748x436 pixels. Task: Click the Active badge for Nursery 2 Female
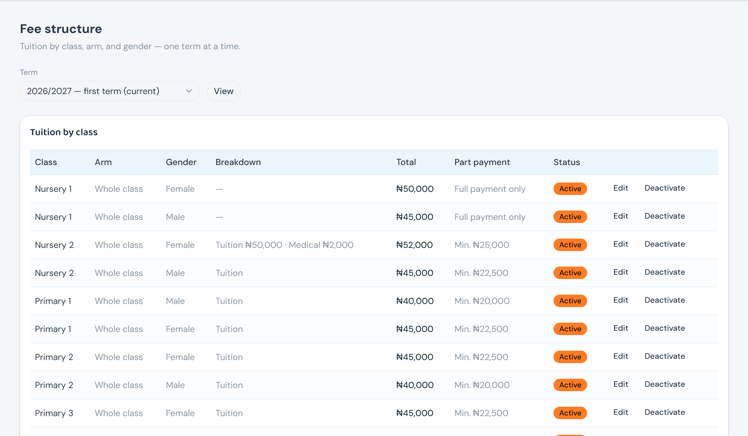[570, 245]
